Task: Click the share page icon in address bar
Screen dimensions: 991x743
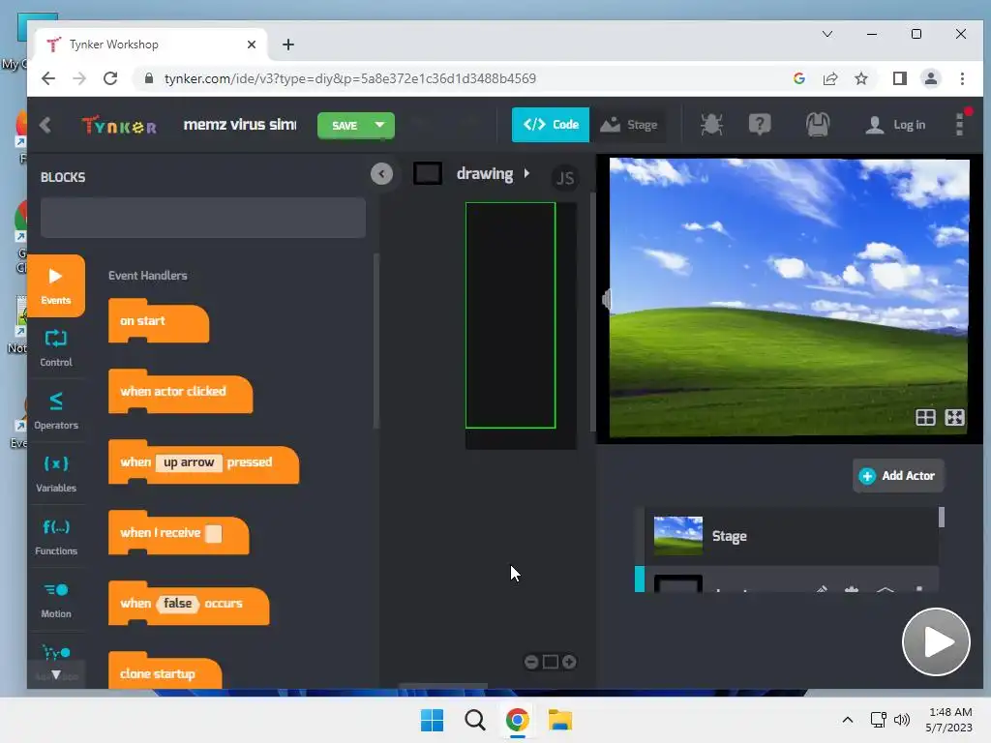Action: pyautogui.click(x=829, y=78)
